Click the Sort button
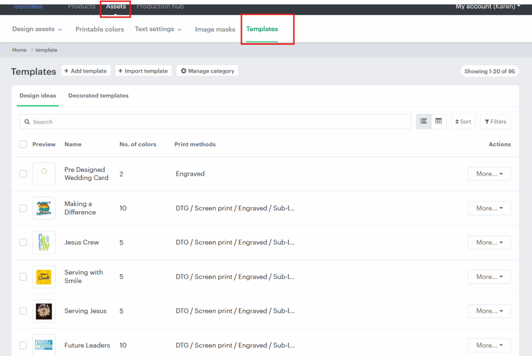The width and height of the screenshot is (532, 356). click(x=463, y=122)
